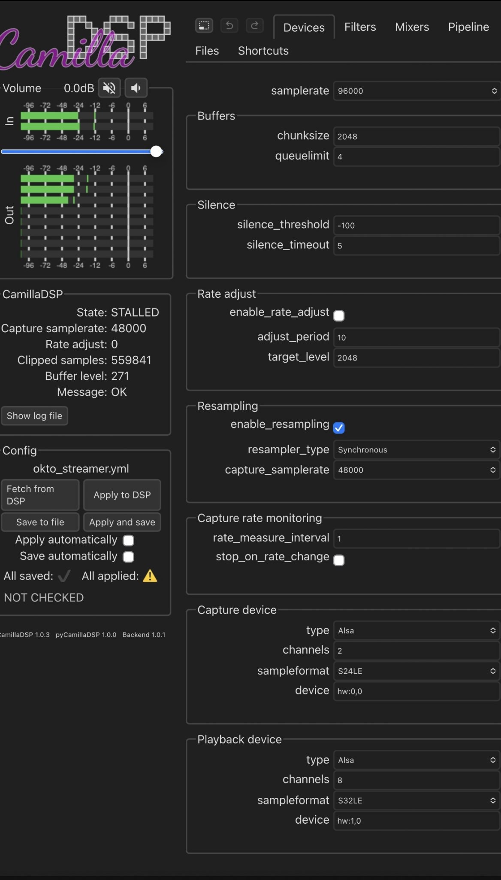Mute the volume with the speaker-off icon
This screenshot has width=501, height=880.
tap(109, 88)
